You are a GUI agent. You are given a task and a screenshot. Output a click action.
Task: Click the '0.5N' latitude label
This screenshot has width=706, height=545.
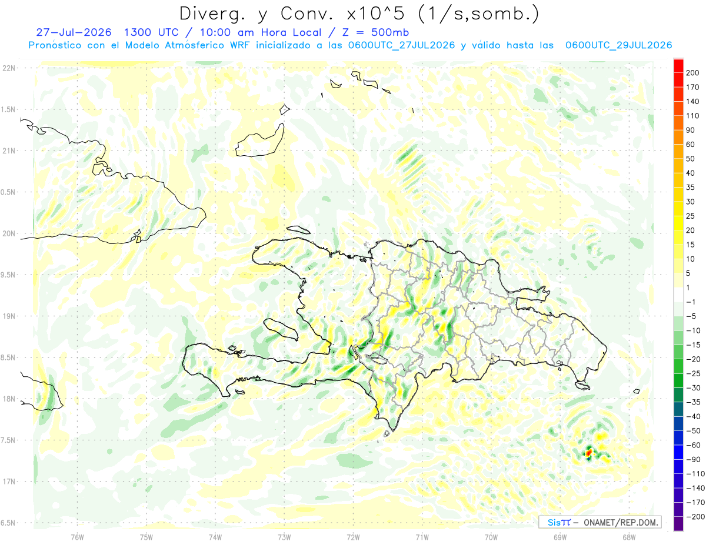click(9, 192)
